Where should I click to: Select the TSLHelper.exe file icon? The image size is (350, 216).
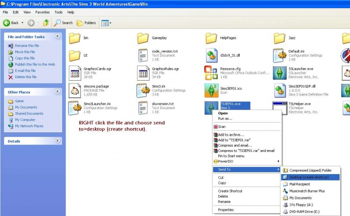[280, 108]
